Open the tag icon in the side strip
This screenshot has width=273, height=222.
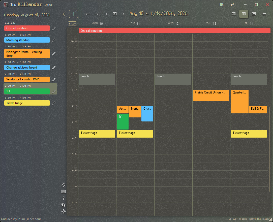click(64, 185)
